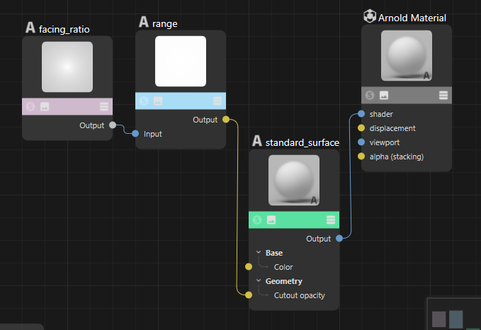The height and width of the screenshot is (330, 481).
Task: Click the solo S icon on standard_surface node
Action: click(257, 220)
